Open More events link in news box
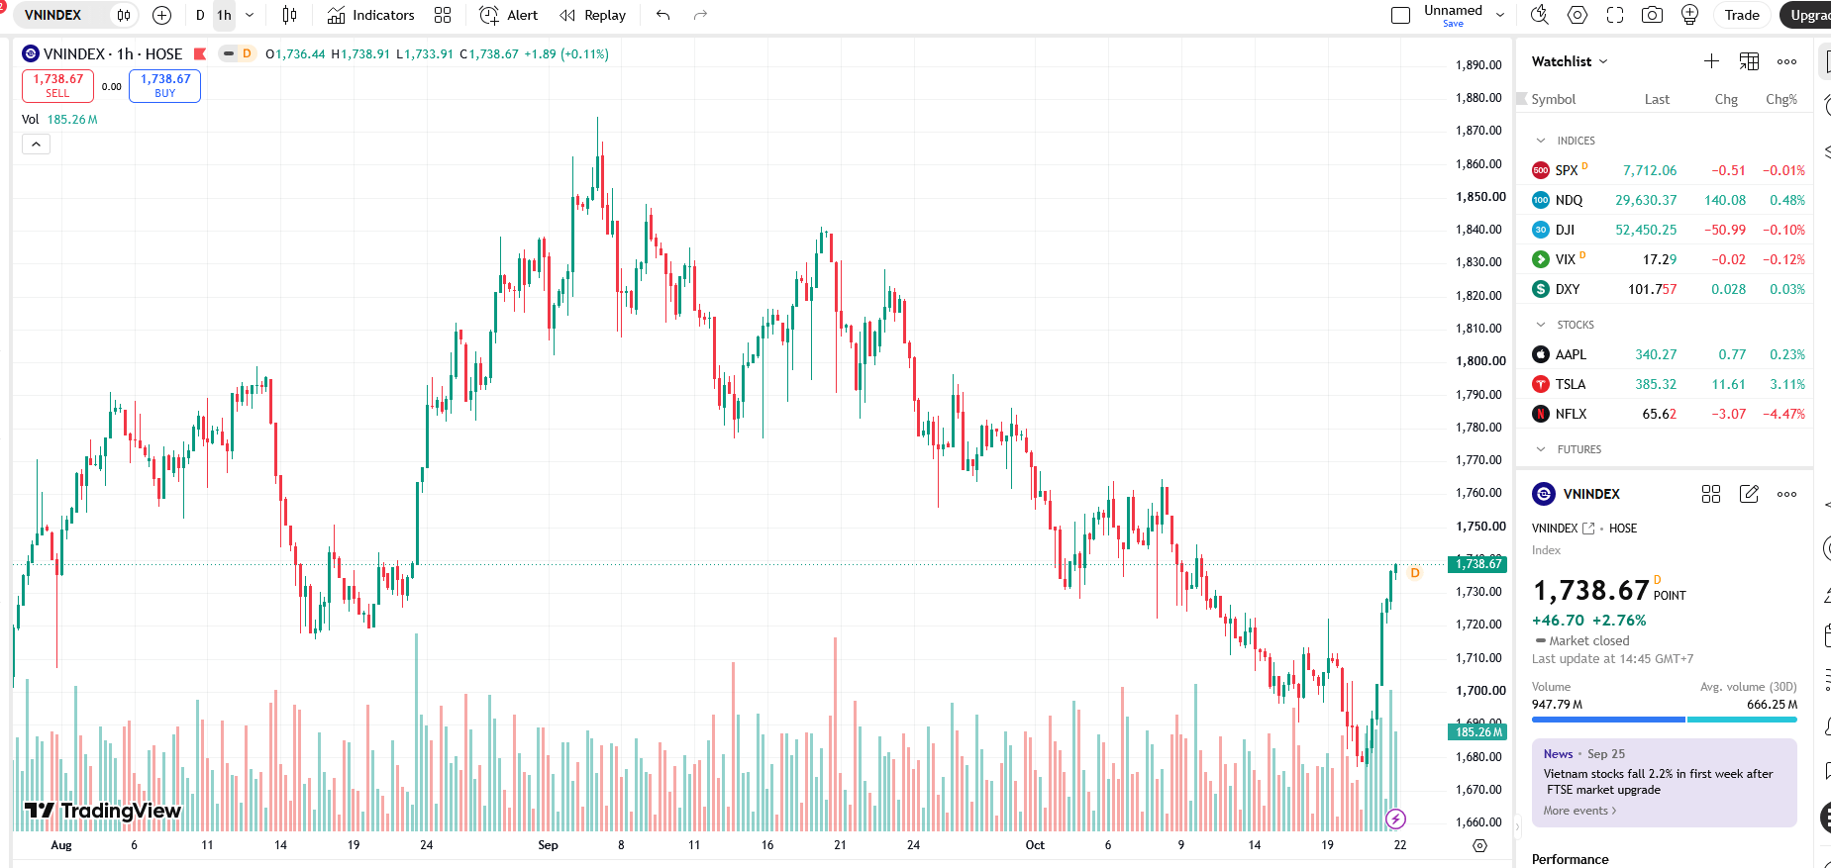The width and height of the screenshot is (1831, 868). coord(1579,811)
